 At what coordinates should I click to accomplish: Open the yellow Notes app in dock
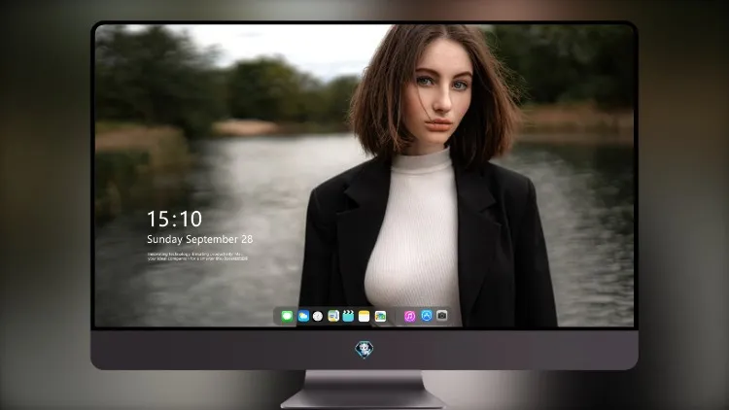point(364,316)
